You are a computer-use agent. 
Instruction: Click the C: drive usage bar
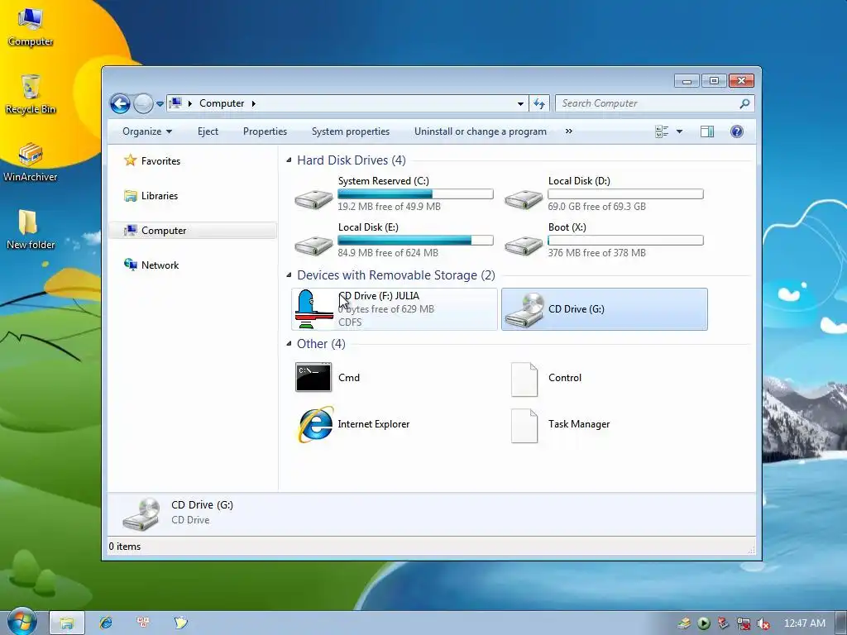click(415, 193)
